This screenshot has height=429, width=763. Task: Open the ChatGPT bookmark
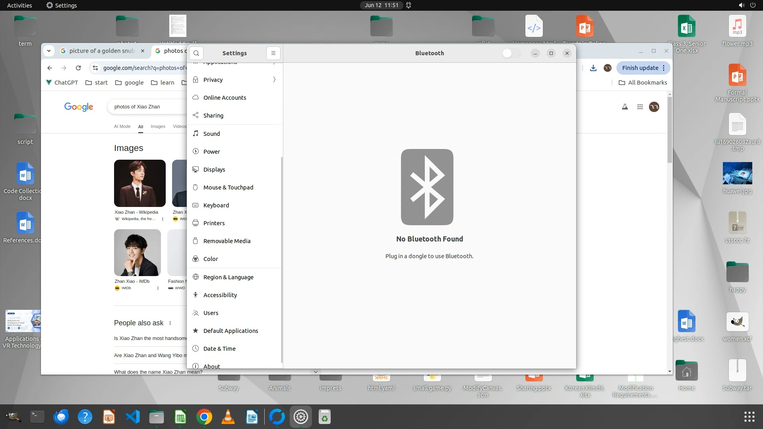tap(62, 83)
